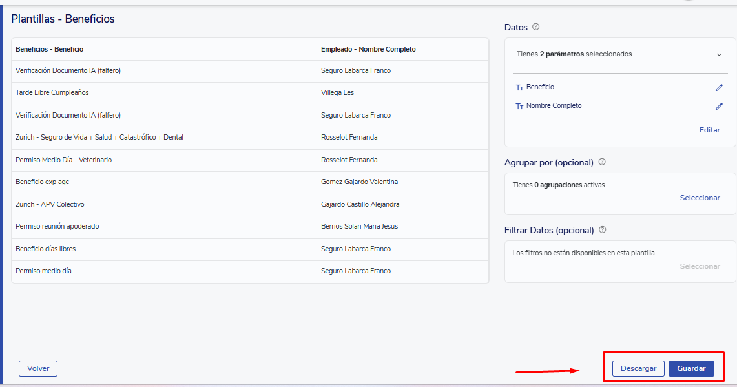Open Editar link in Datos panel

(x=709, y=130)
